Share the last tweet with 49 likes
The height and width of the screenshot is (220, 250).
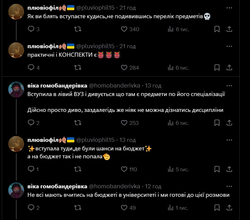point(229,208)
